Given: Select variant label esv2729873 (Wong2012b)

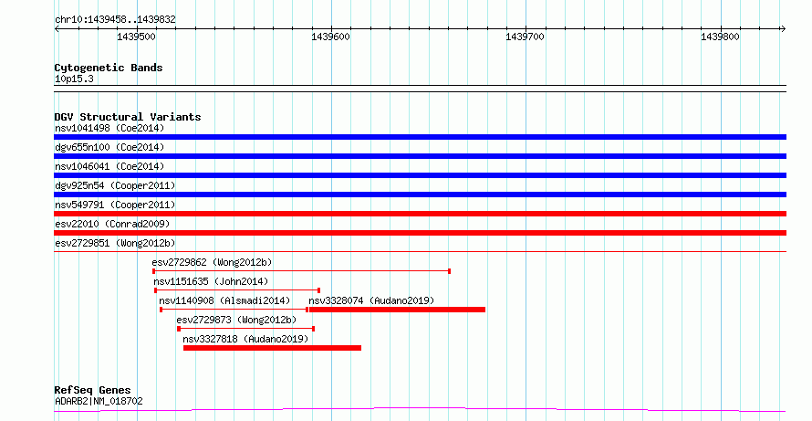Looking at the screenshot, I should (x=236, y=320).
